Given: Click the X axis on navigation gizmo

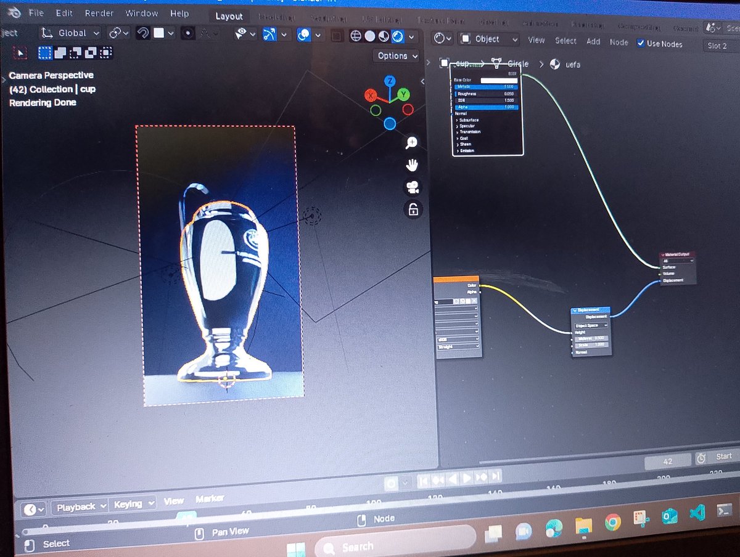Looking at the screenshot, I should [371, 95].
